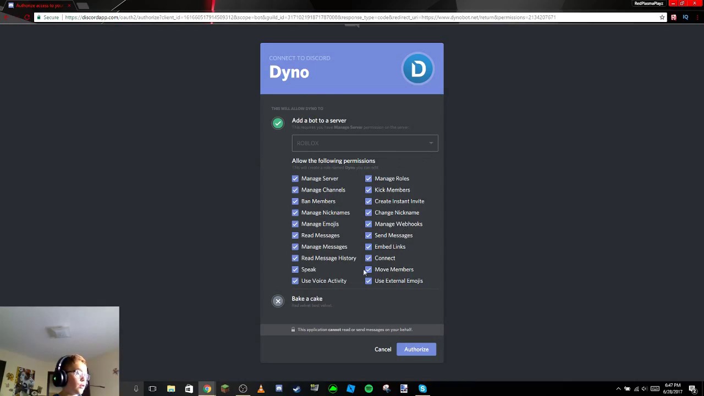Click the Cancel button
The height and width of the screenshot is (396, 704).
(x=383, y=349)
